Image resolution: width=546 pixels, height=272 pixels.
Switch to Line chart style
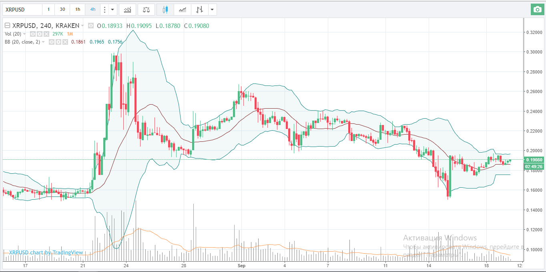click(x=182, y=10)
